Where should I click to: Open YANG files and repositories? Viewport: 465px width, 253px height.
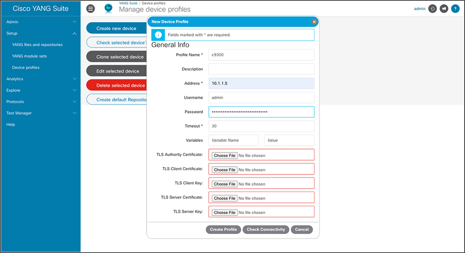point(38,44)
